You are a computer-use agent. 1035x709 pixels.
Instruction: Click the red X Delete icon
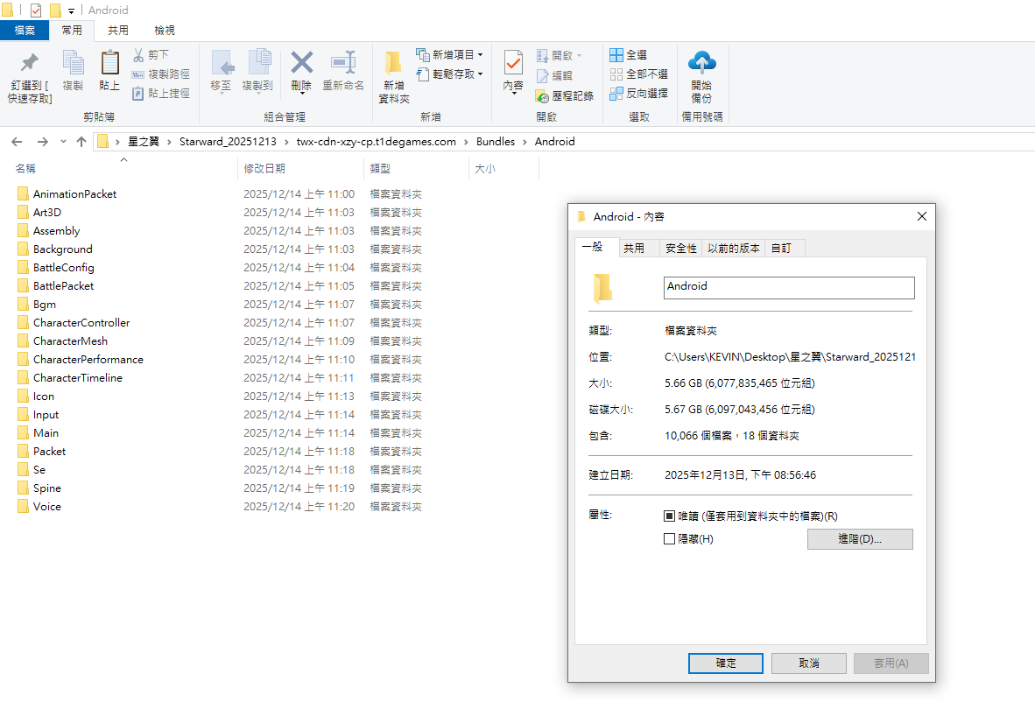[301, 64]
